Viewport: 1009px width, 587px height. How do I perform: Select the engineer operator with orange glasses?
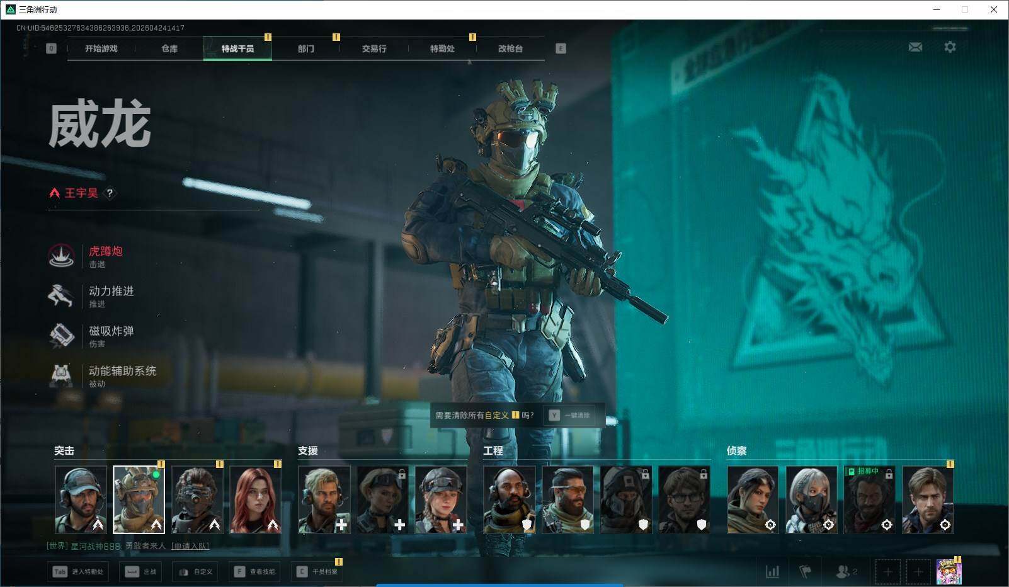(568, 499)
